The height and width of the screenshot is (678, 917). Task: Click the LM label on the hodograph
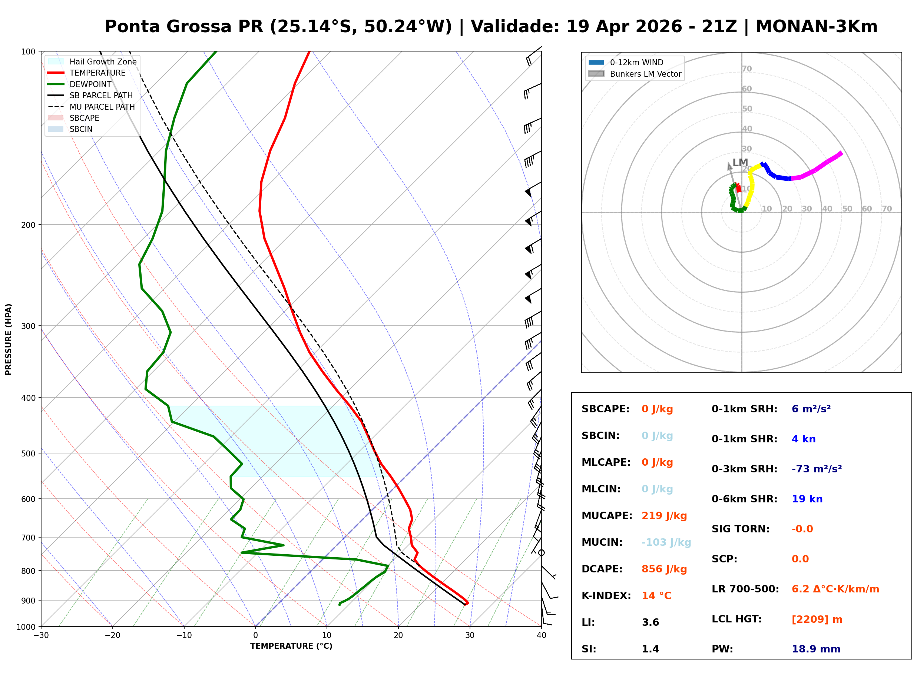pos(741,163)
